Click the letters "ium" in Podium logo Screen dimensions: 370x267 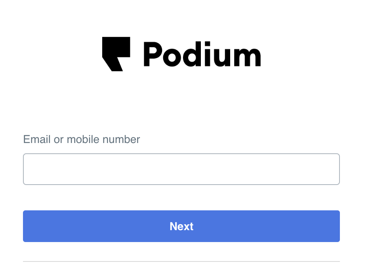(233, 54)
